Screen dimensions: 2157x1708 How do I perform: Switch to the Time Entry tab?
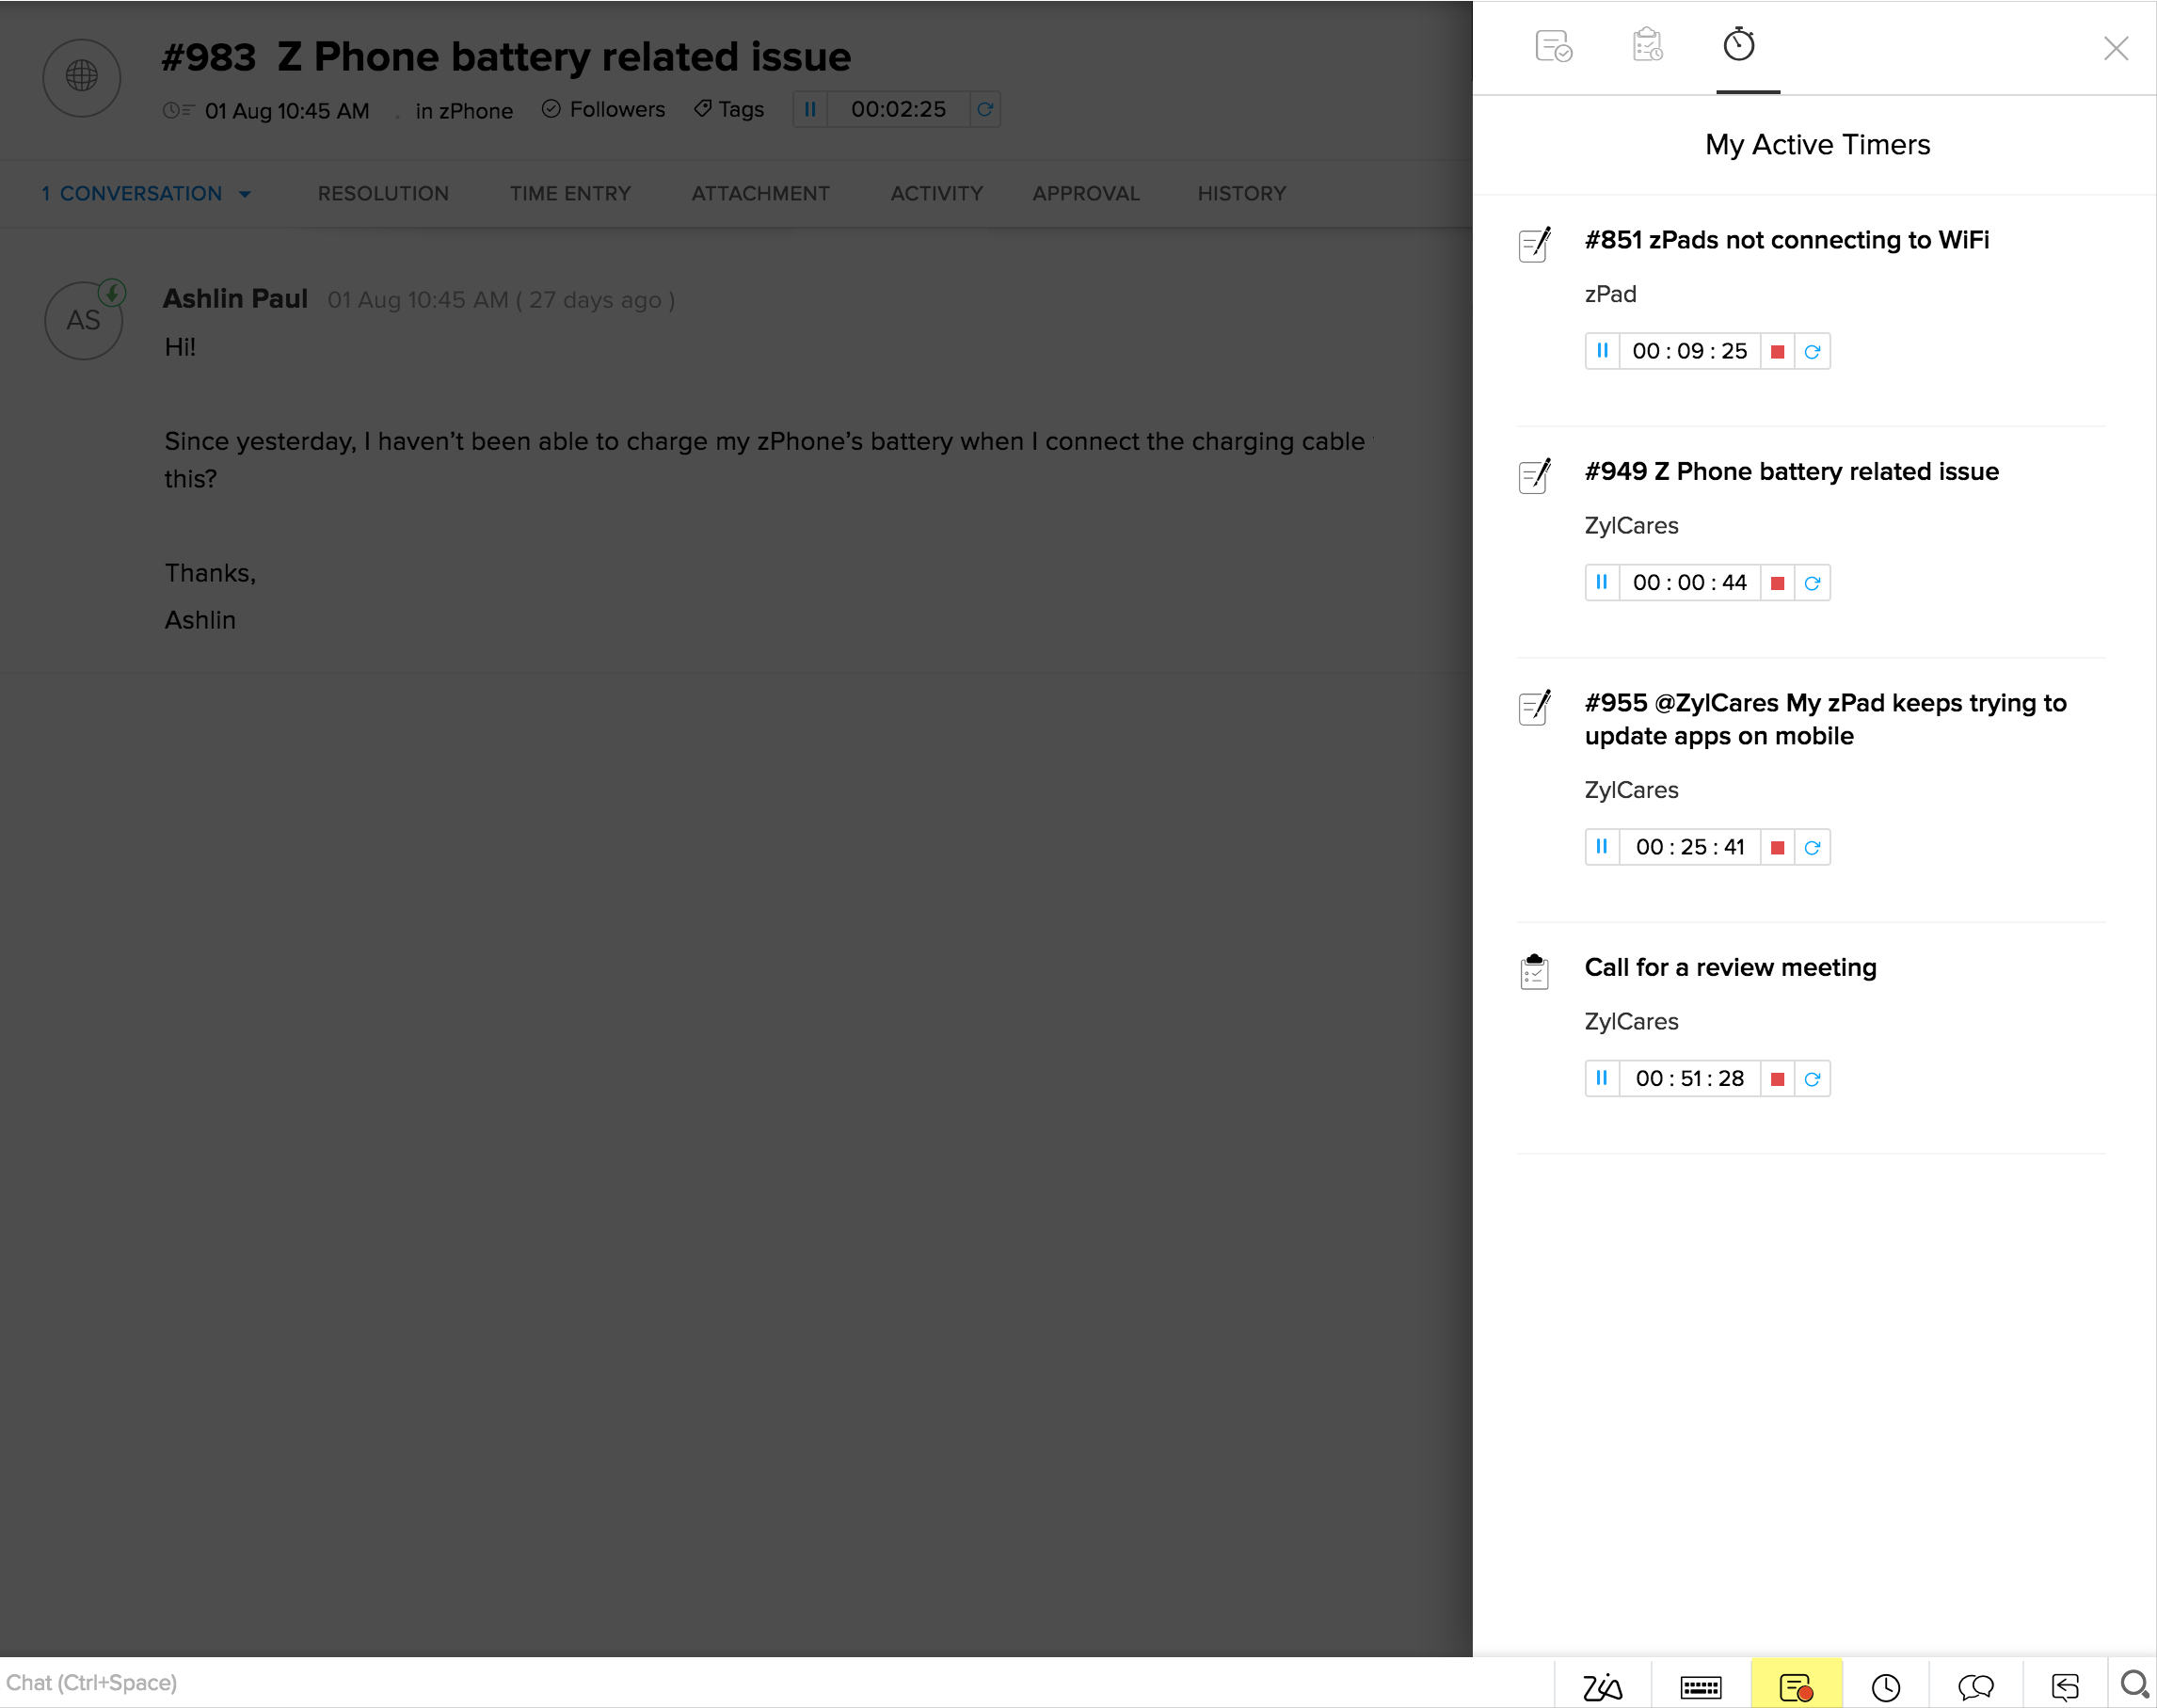point(570,193)
